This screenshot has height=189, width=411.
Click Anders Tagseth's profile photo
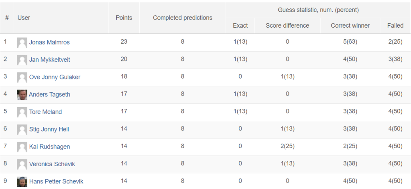[22, 95]
